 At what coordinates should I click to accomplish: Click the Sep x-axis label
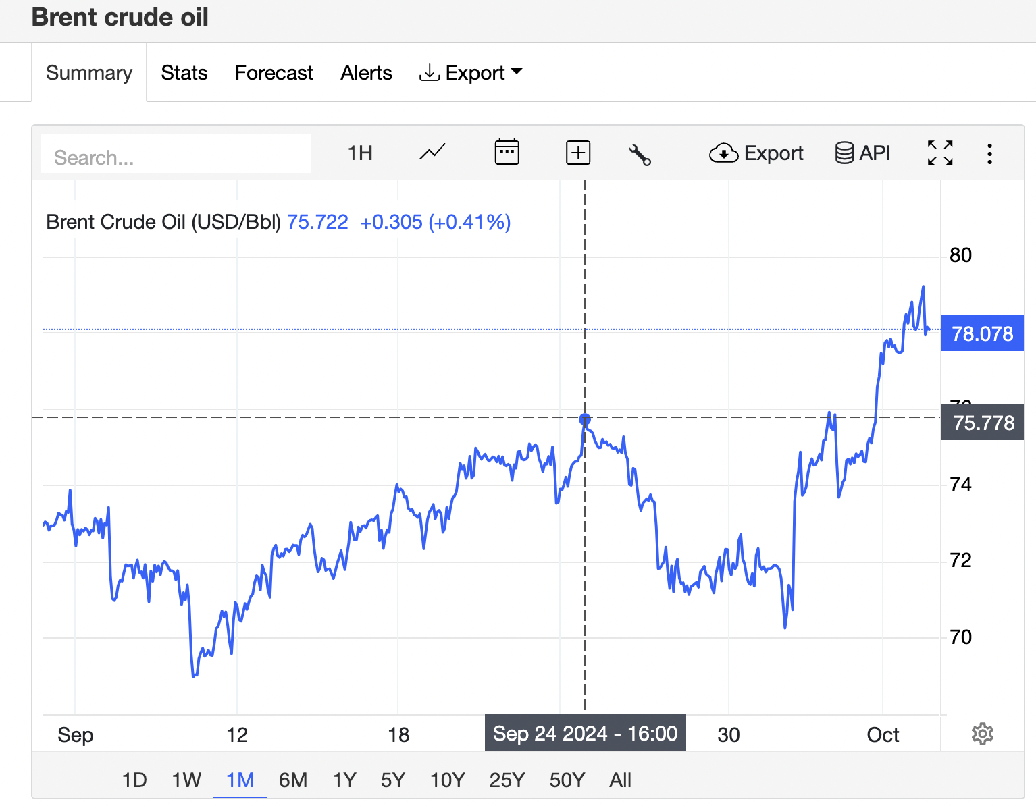[75, 734]
